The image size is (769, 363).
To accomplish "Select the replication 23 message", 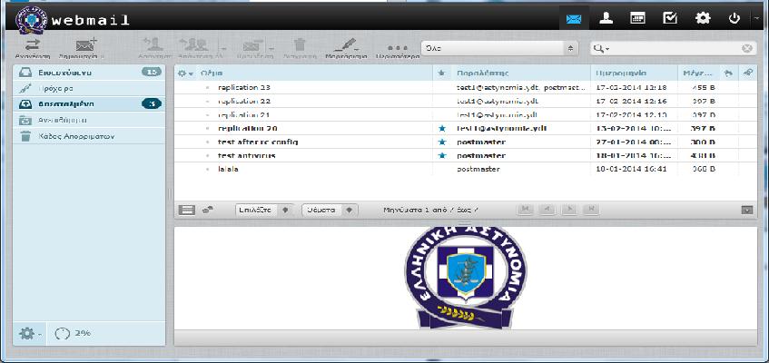I will (465, 87).
